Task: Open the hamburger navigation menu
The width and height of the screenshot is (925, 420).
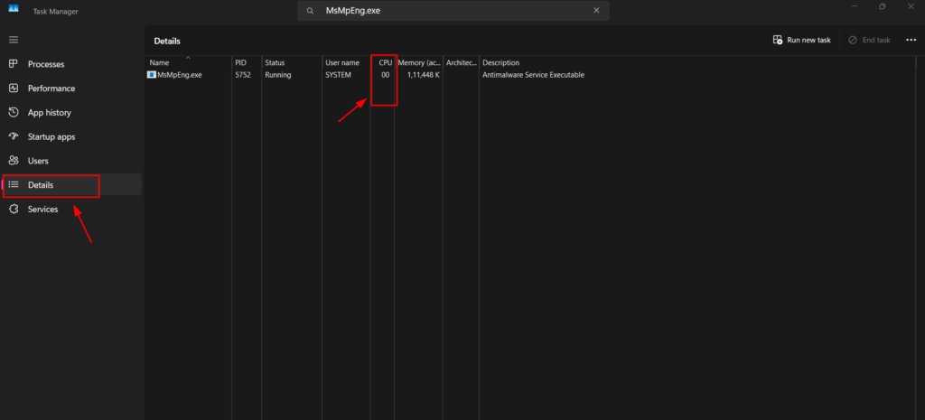Action: click(14, 40)
